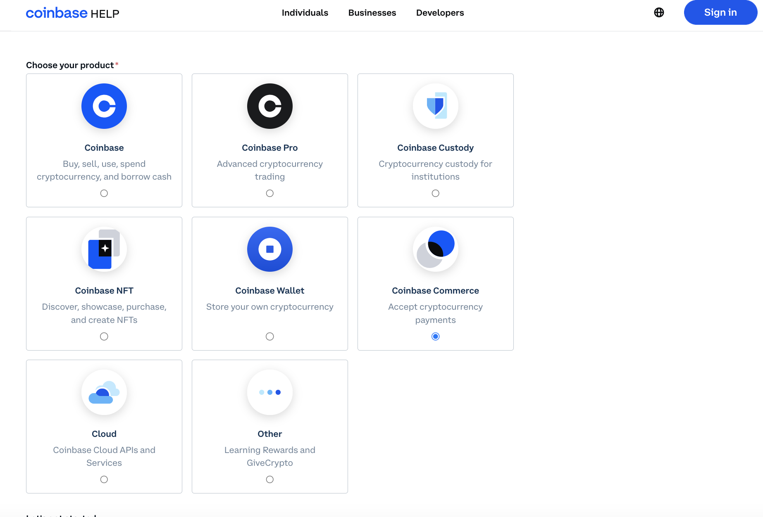Click the Cloud product icon
Image resolution: width=763 pixels, height=517 pixels.
click(104, 392)
